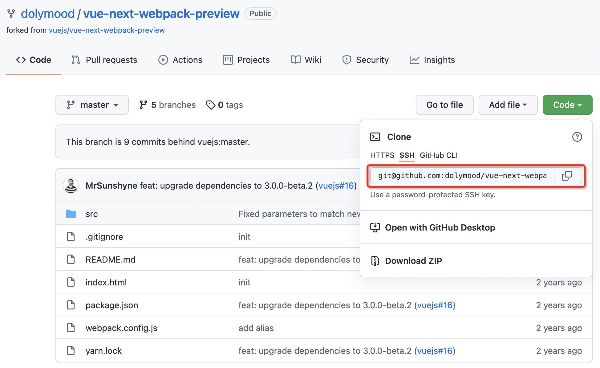
Task: Click the src folder icon
Action: pos(71,214)
